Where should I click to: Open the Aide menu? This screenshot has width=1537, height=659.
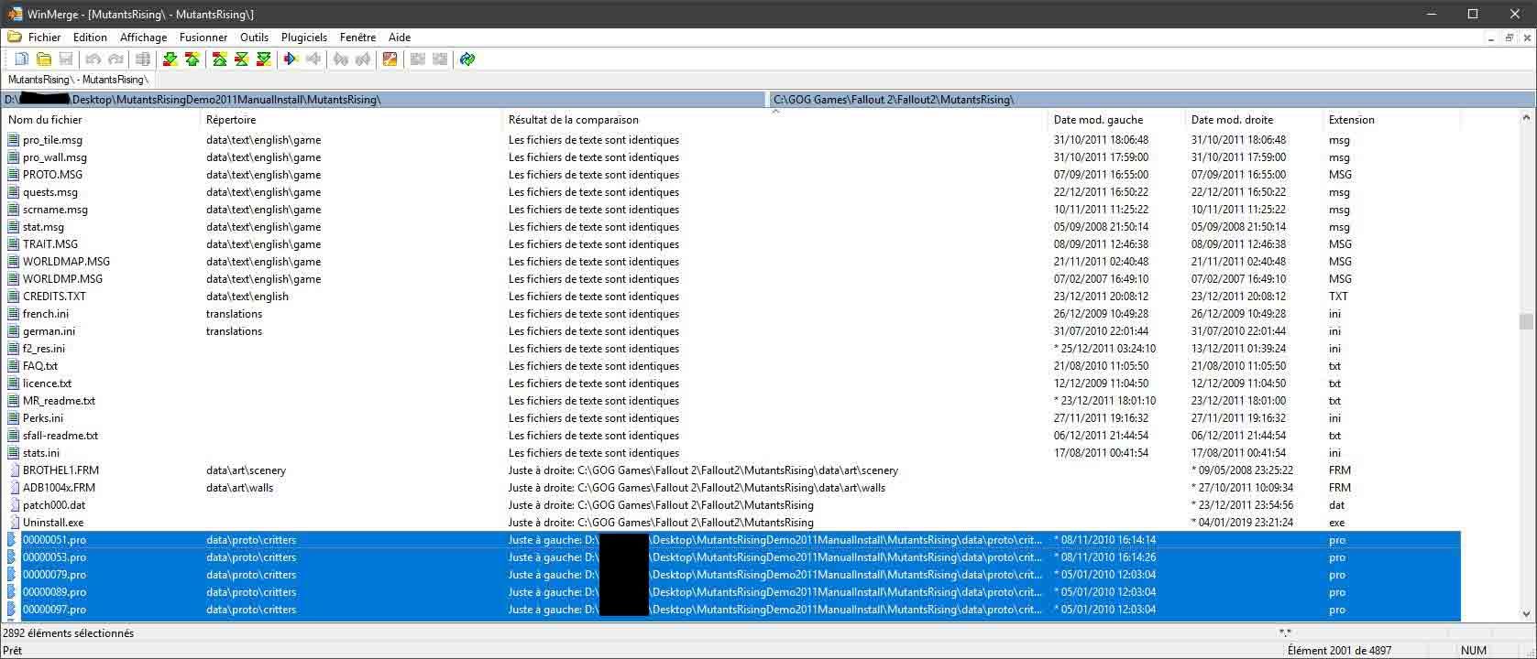400,38
